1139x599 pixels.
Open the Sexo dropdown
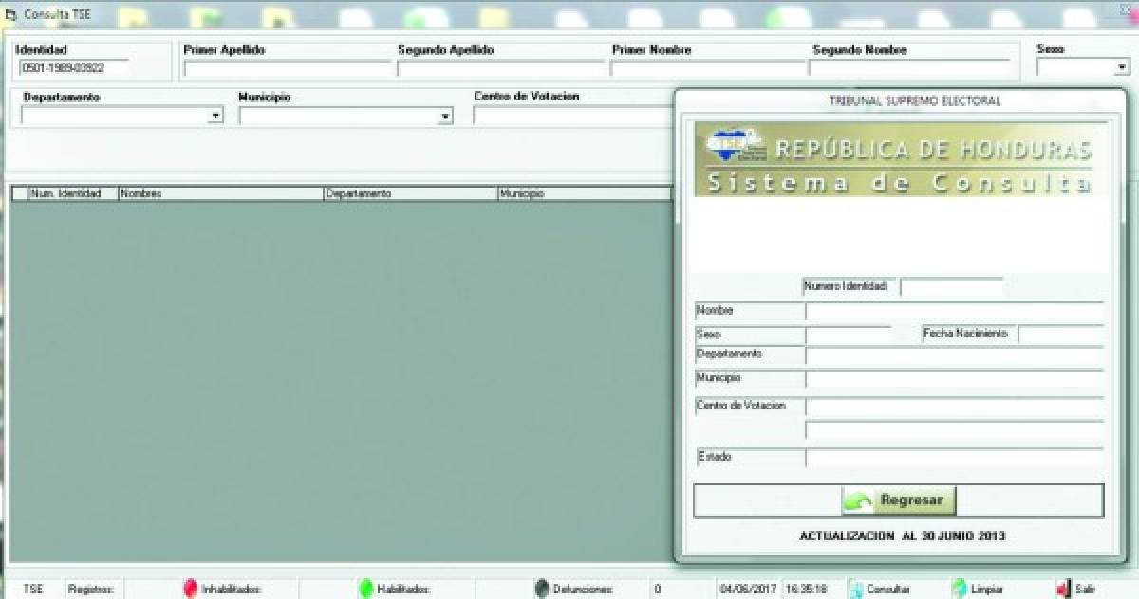point(1121,67)
